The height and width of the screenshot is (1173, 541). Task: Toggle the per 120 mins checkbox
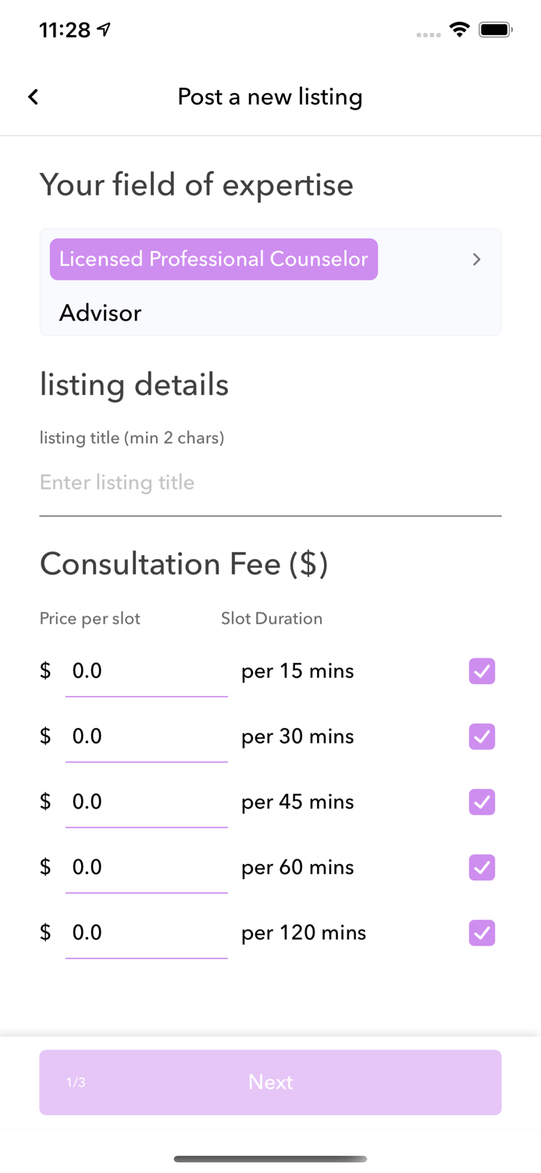click(x=482, y=933)
